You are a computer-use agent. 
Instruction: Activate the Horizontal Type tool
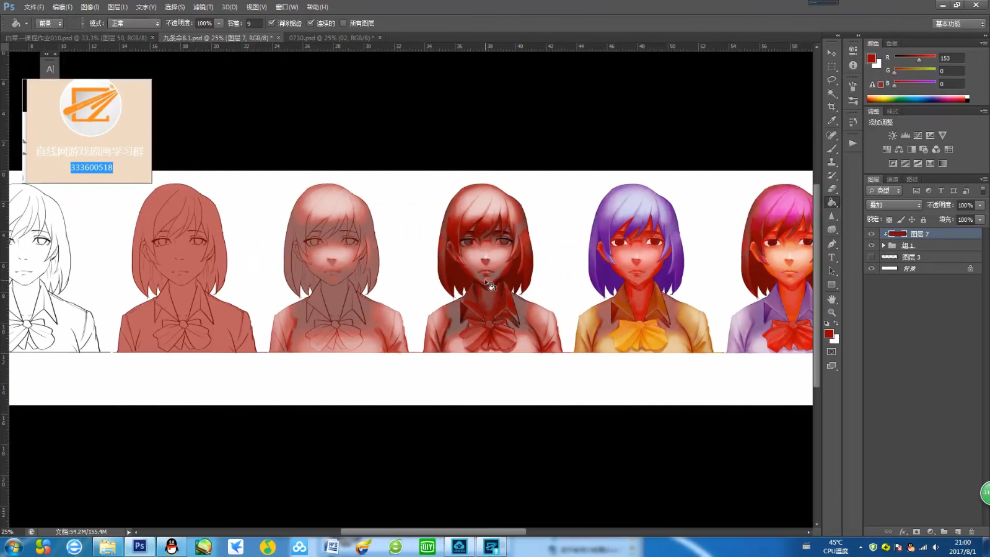[832, 258]
